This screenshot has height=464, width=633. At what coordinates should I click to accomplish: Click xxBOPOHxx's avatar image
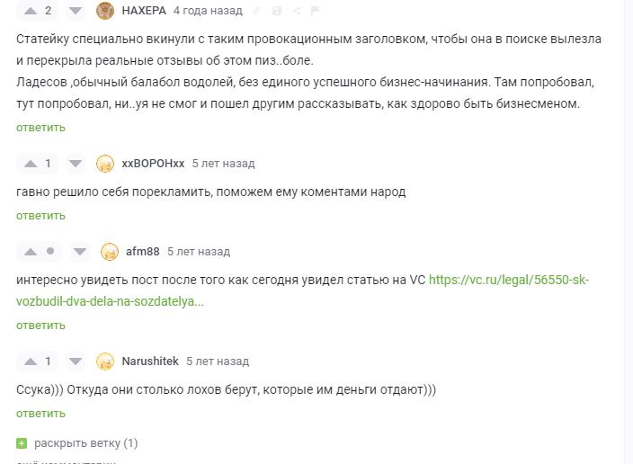click(105, 164)
